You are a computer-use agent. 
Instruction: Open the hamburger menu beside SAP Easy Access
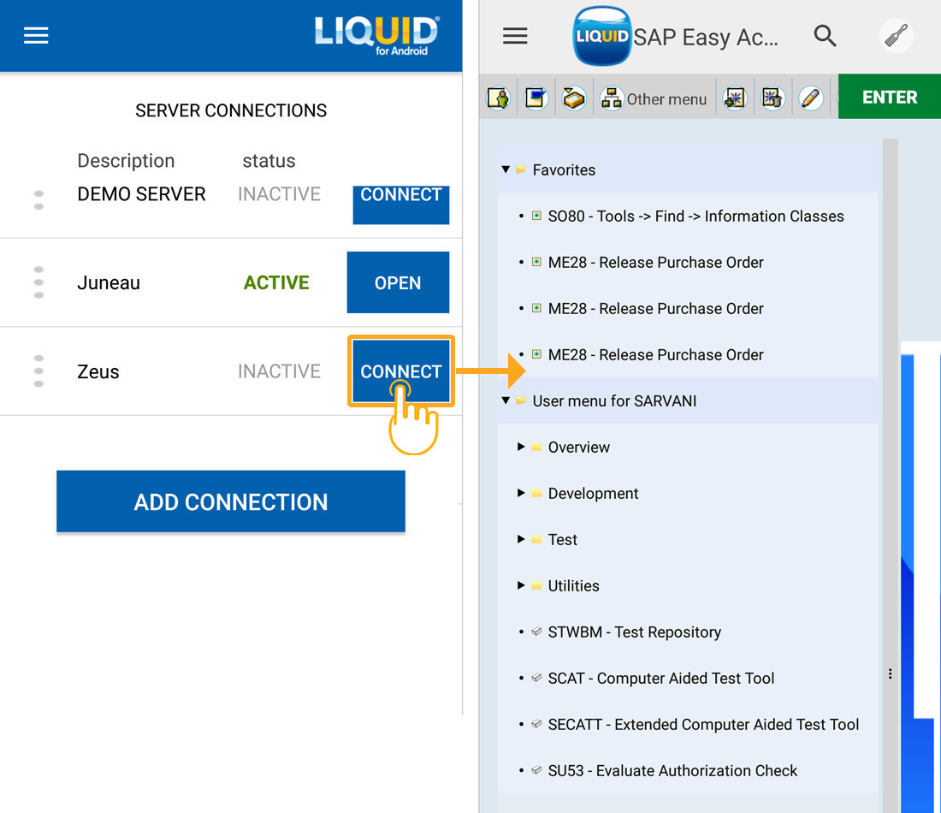(x=515, y=35)
